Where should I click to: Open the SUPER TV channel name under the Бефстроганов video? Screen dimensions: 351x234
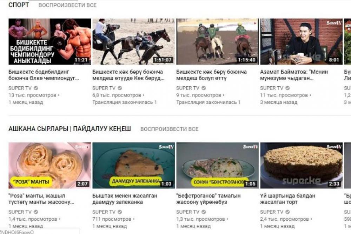[187, 212]
